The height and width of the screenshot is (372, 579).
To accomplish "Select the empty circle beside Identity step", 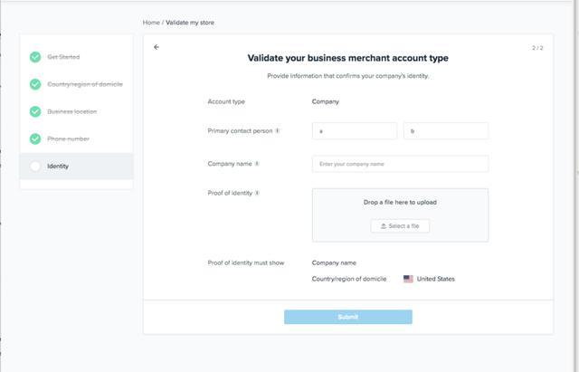I will (35, 167).
